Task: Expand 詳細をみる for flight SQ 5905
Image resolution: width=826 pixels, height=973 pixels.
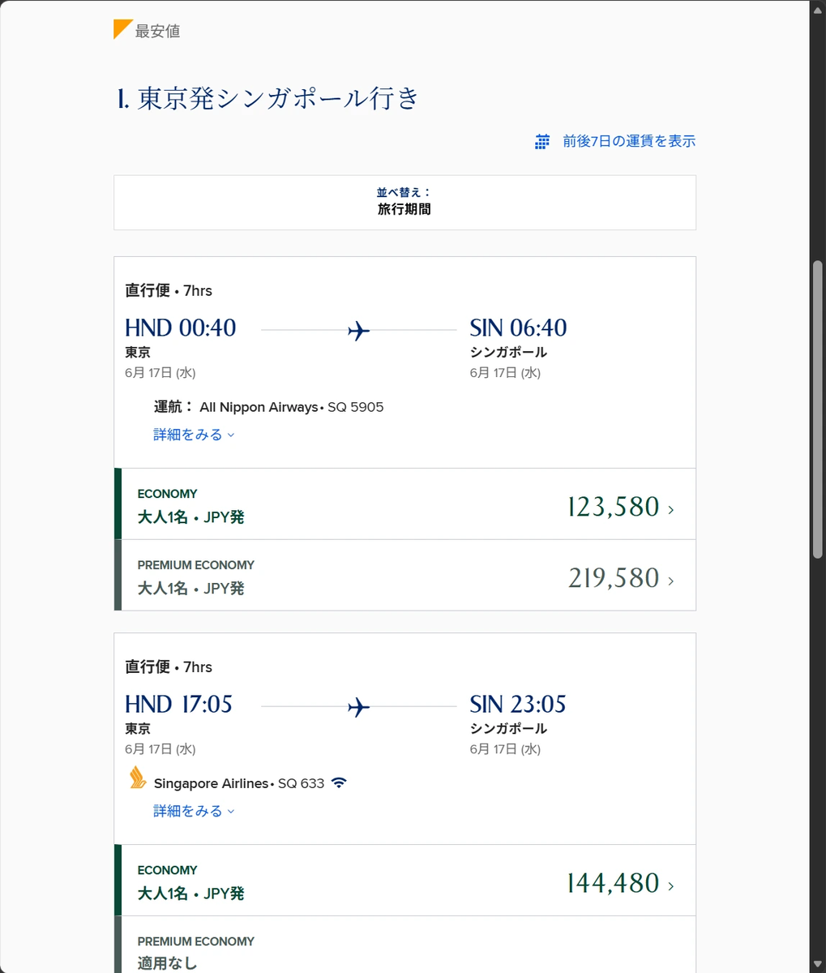Action: click(x=194, y=435)
